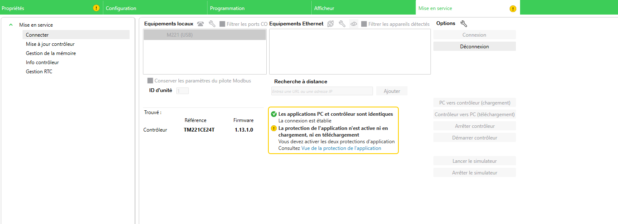Click the green check icon in status message
This screenshot has width=618, height=224.
(x=274, y=114)
